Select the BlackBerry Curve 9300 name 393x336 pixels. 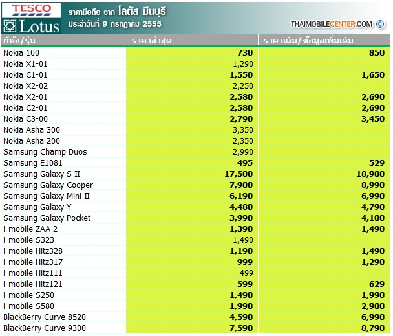tap(45, 328)
